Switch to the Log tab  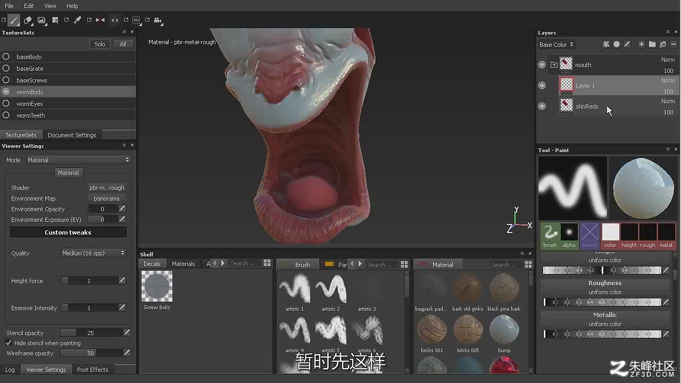coord(10,370)
